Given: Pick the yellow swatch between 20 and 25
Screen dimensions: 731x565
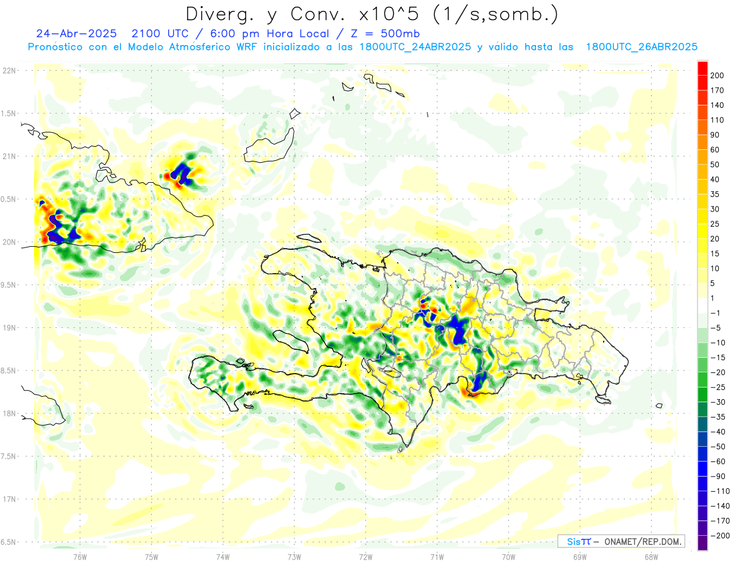Looking at the screenshot, I should pos(703,232).
